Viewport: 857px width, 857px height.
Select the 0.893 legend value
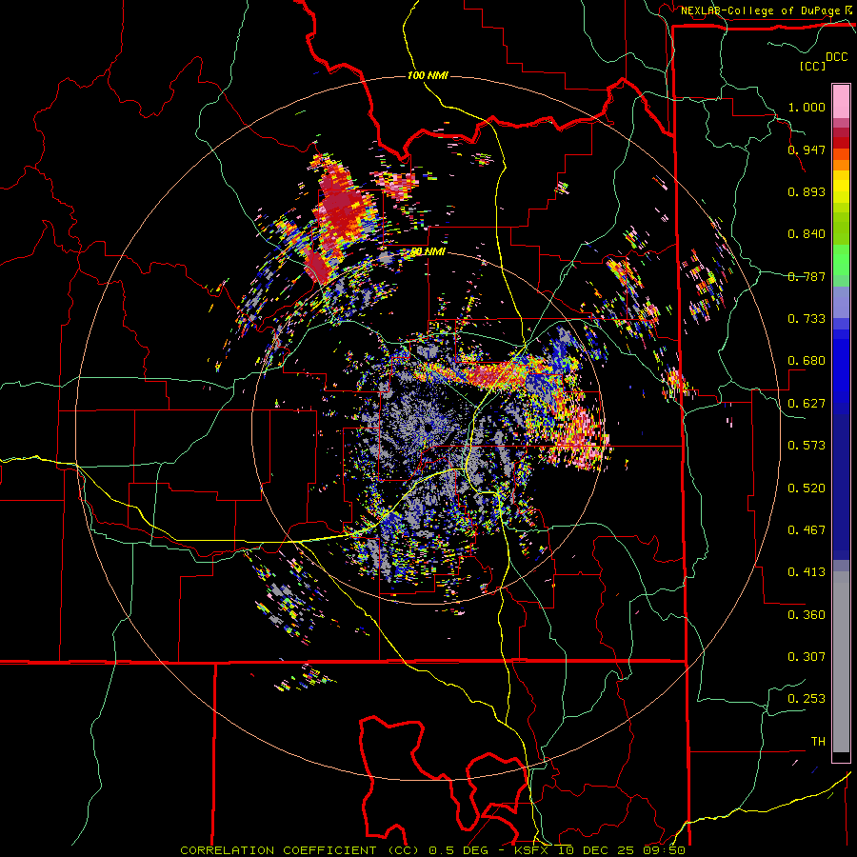coord(807,191)
